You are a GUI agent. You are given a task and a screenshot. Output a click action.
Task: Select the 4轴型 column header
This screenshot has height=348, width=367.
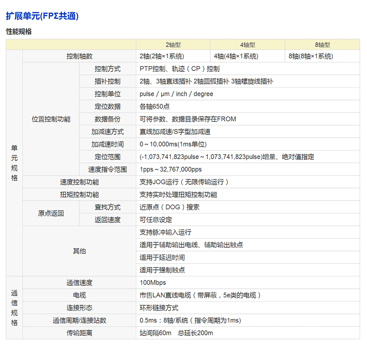[x=247, y=45]
